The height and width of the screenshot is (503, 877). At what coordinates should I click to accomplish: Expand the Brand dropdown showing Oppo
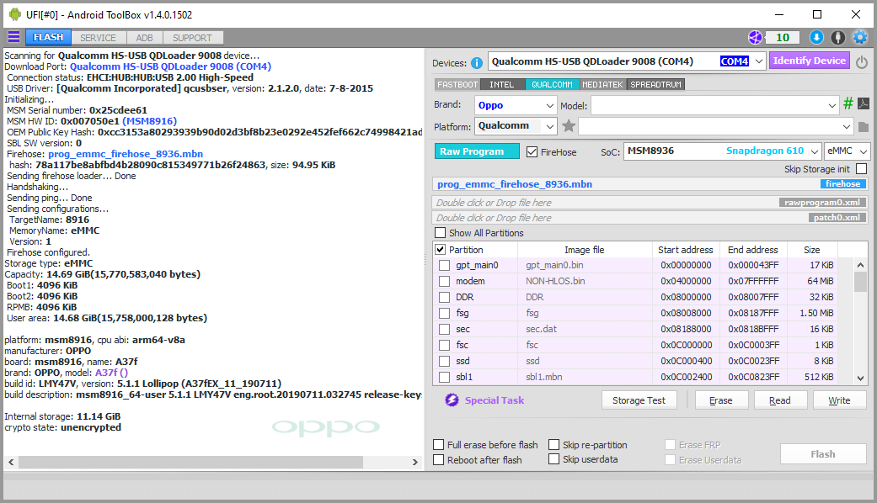click(x=516, y=105)
